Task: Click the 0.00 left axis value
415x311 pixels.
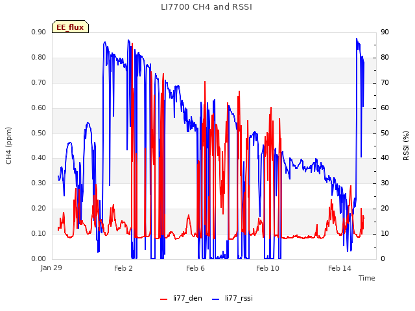Action: tap(39, 259)
